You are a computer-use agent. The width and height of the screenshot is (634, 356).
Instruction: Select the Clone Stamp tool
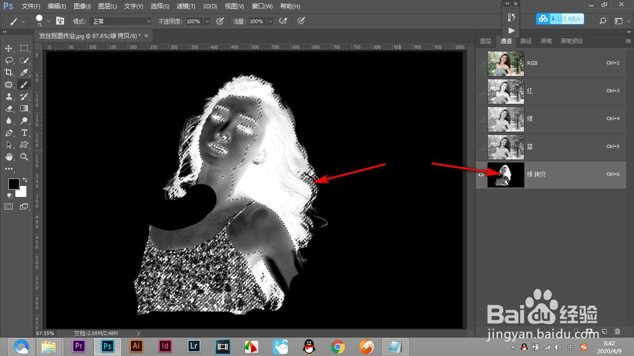pos(9,96)
